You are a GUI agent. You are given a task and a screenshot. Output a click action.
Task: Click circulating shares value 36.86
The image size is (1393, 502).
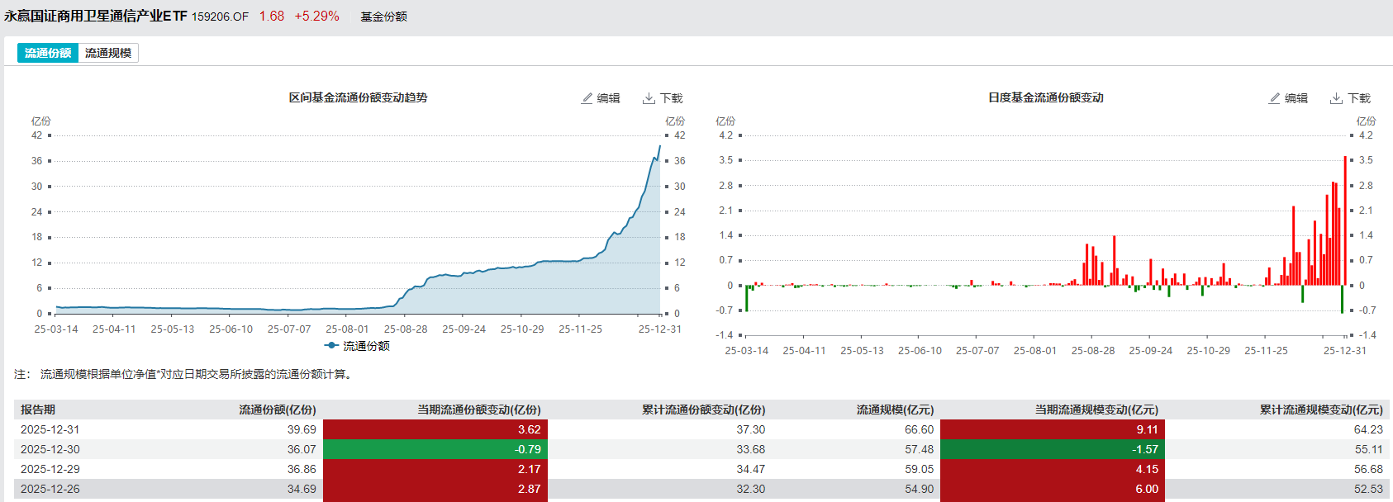pyautogui.click(x=302, y=469)
